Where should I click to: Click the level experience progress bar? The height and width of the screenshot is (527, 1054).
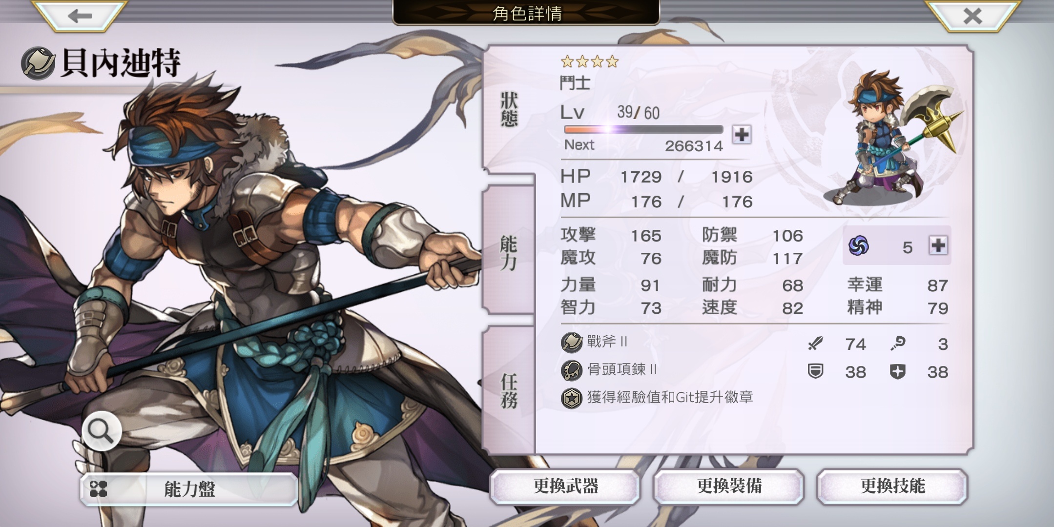pyautogui.click(x=643, y=129)
